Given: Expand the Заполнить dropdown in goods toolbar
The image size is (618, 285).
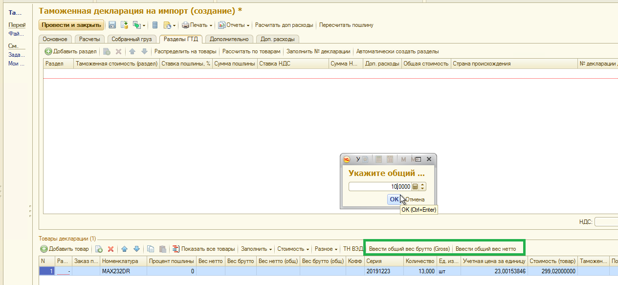Looking at the screenshot, I should [257, 249].
